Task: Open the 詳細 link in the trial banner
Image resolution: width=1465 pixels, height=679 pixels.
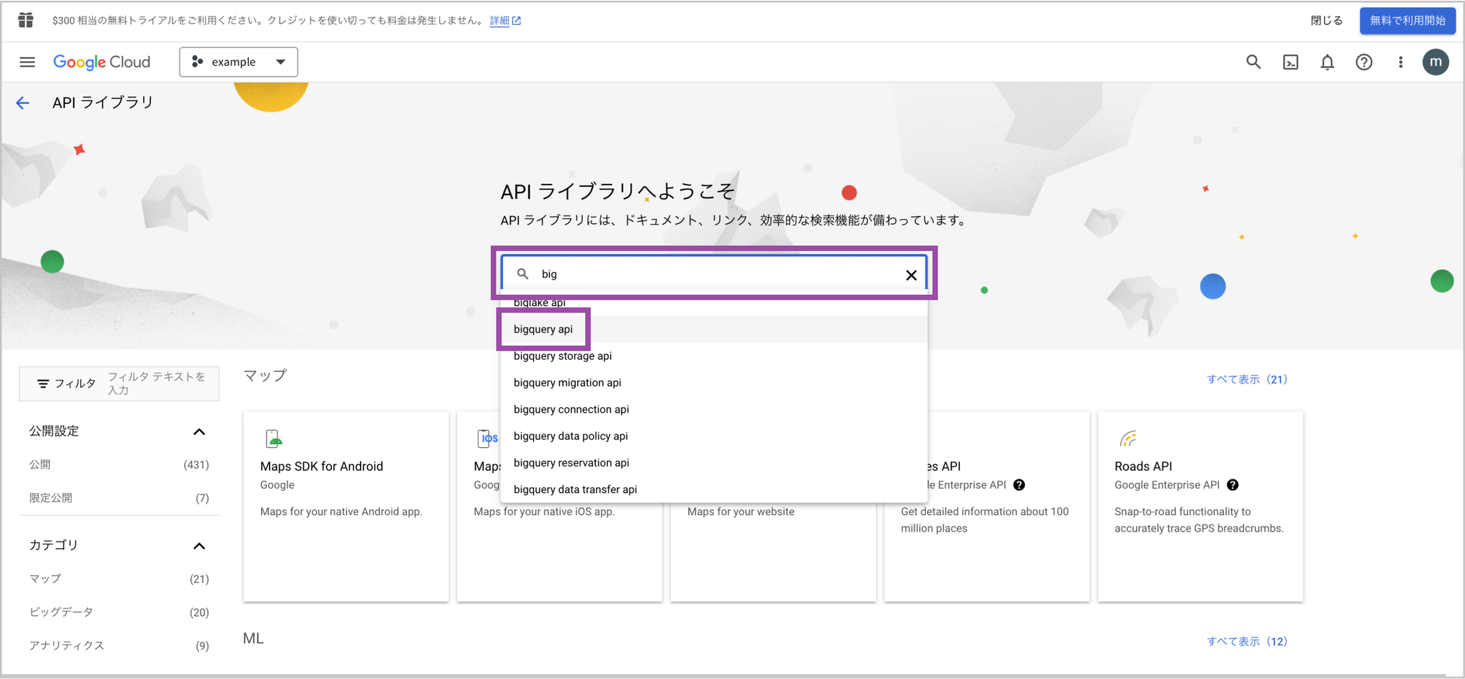Action: point(505,21)
